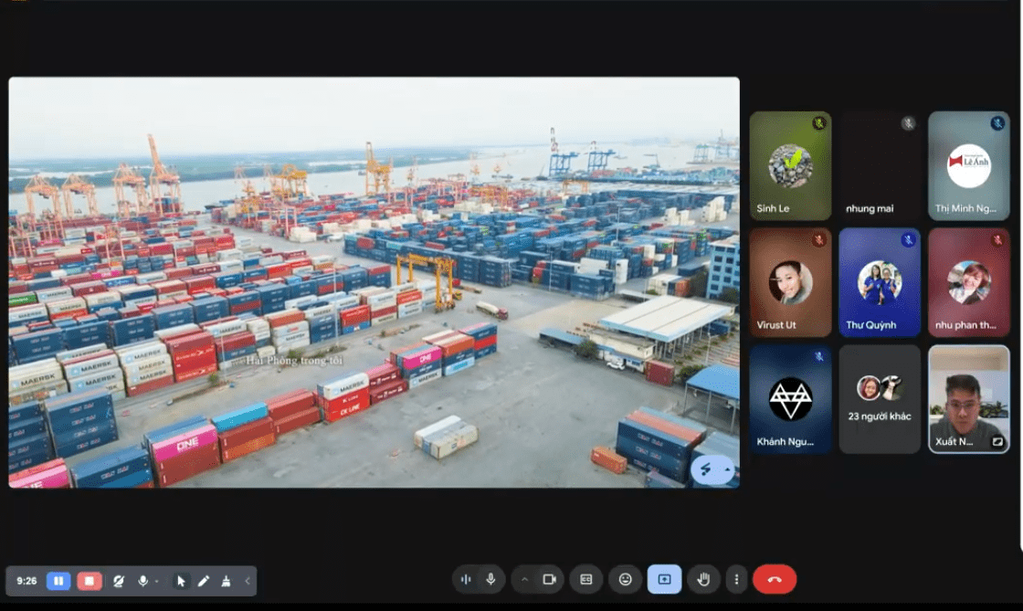Toggle the recorder microphone

(x=142, y=581)
